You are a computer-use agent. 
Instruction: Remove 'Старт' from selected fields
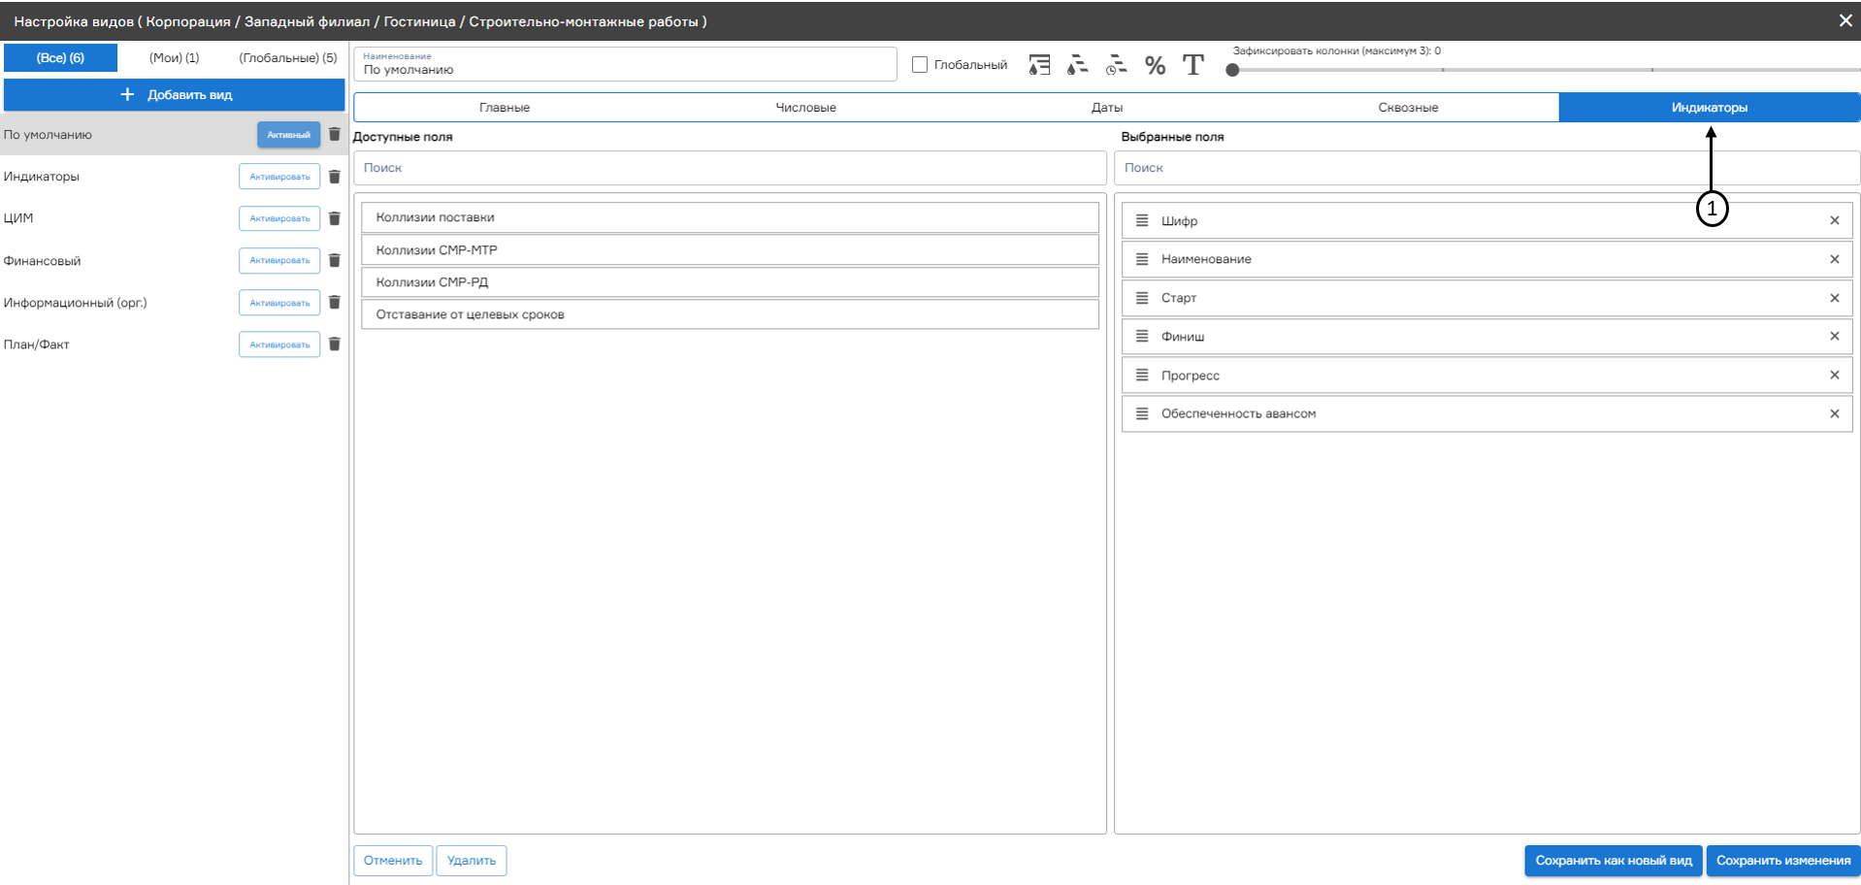point(1835,298)
